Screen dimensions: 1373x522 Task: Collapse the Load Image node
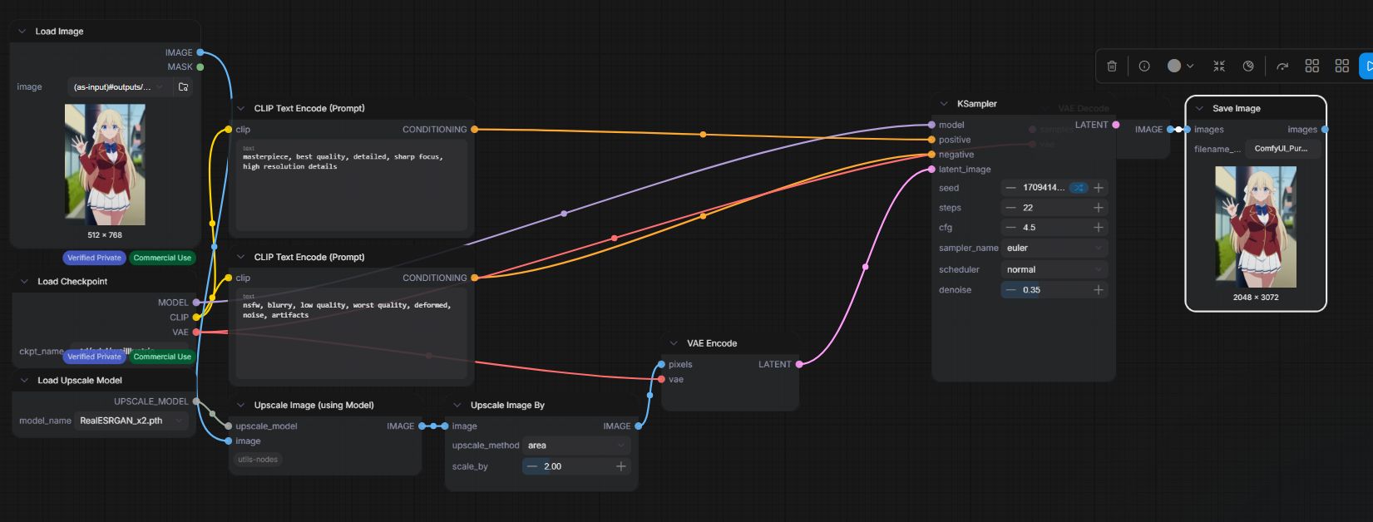point(22,32)
